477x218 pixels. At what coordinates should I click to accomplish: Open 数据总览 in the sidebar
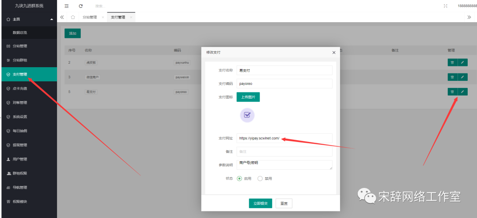(29, 33)
